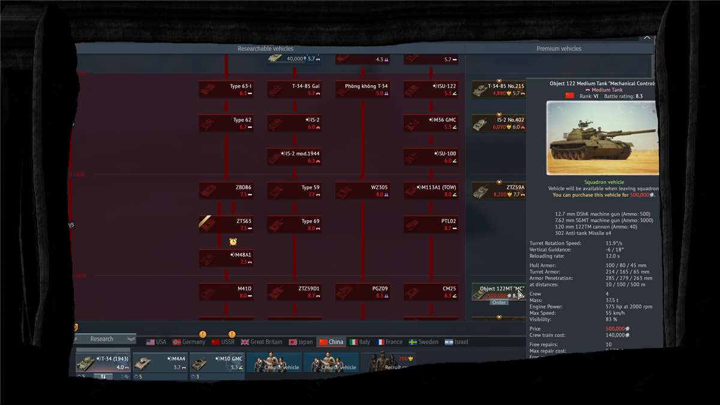The image size is (720, 405).
Task: Select the IS-2 vehicle card
Action: coord(295,123)
